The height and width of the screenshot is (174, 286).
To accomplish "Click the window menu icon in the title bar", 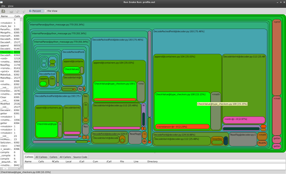I will click(1, 2).
